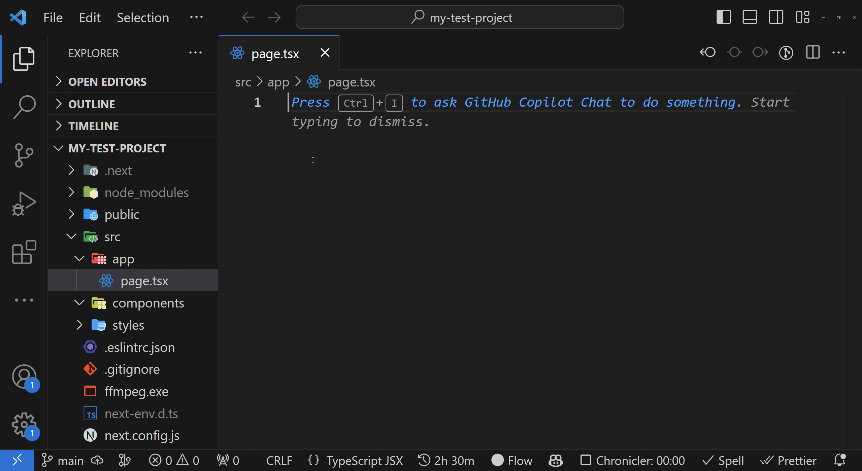Click the Accounts icon with badge

click(x=24, y=376)
